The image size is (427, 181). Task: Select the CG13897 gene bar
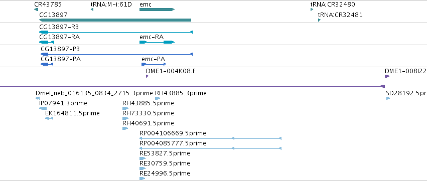point(115,20)
